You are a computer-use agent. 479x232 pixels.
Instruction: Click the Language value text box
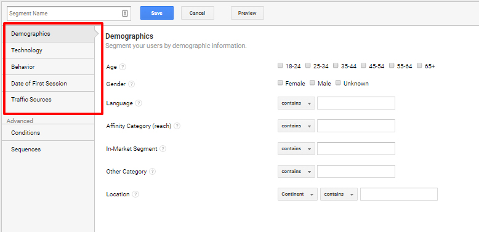(x=356, y=103)
